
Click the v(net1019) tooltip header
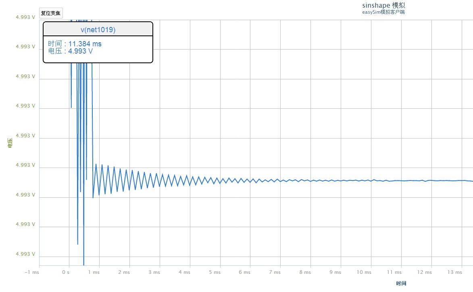[x=98, y=29]
